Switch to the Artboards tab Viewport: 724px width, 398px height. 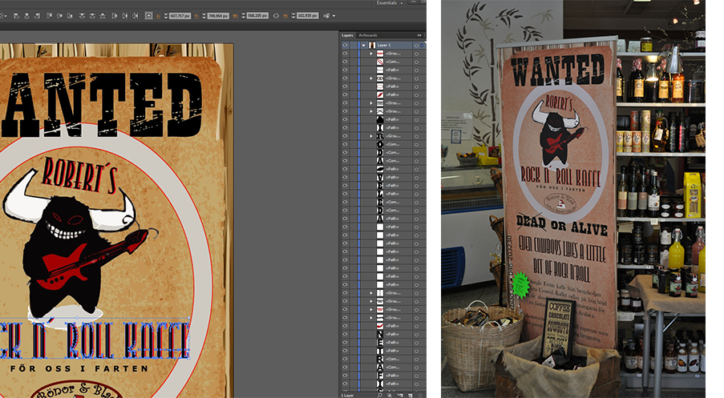pyautogui.click(x=368, y=35)
